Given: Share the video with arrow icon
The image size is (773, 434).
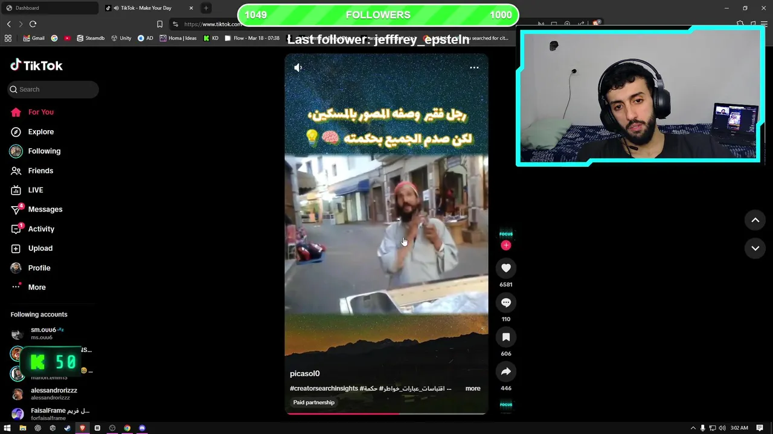Looking at the screenshot, I should [x=506, y=372].
